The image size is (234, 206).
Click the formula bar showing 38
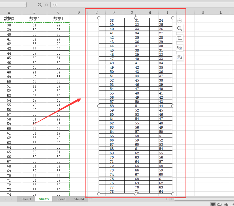click(x=142, y=5)
